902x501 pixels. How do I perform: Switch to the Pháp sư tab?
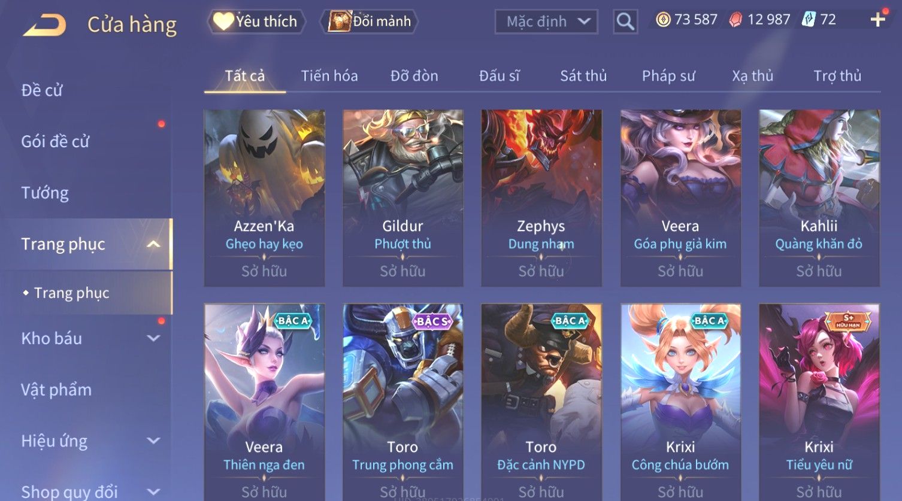point(668,76)
